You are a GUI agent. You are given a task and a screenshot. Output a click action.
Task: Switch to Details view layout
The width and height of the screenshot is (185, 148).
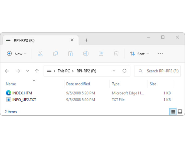click(x=173, y=112)
